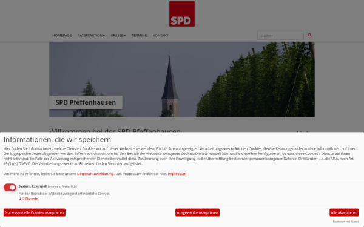The width and height of the screenshot is (364, 227).
Task: Open the Presse dropdown menu
Action: pyautogui.click(x=118, y=36)
